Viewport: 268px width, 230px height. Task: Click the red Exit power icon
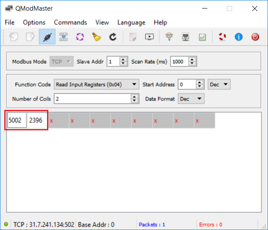(x=255, y=37)
